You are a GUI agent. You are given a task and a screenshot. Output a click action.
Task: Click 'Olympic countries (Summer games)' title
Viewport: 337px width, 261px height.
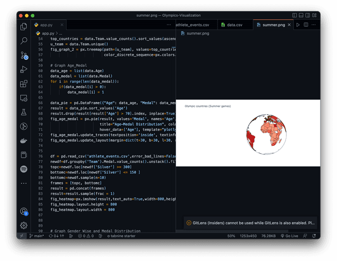click(x=207, y=106)
